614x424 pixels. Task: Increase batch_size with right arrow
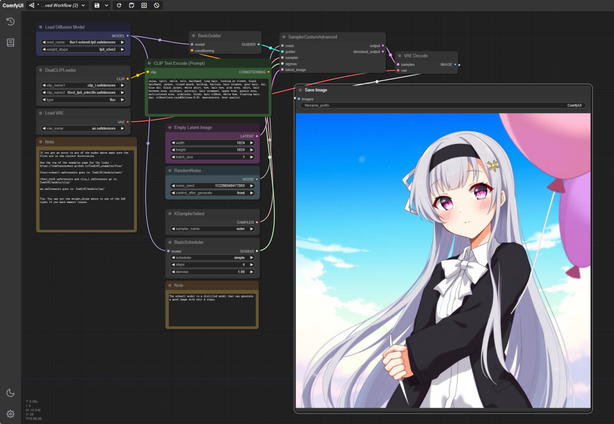tap(251, 157)
